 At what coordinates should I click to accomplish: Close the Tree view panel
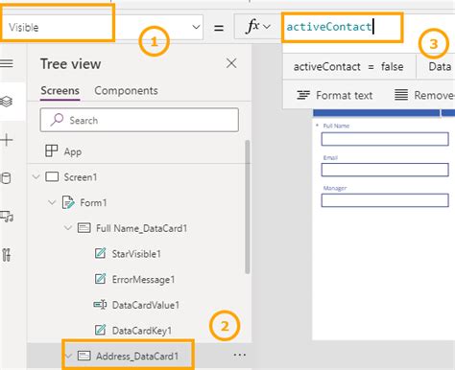click(x=231, y=63)
